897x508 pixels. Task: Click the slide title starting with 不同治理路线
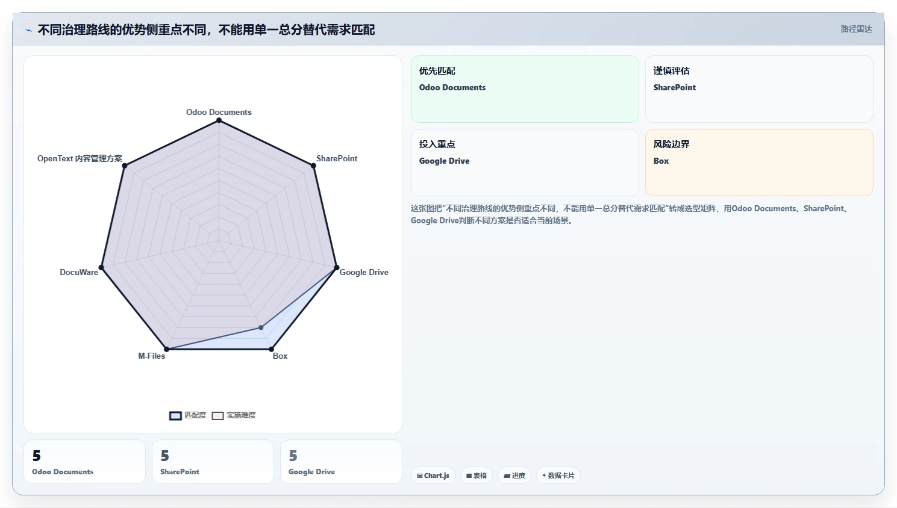[x=206, y=29]
